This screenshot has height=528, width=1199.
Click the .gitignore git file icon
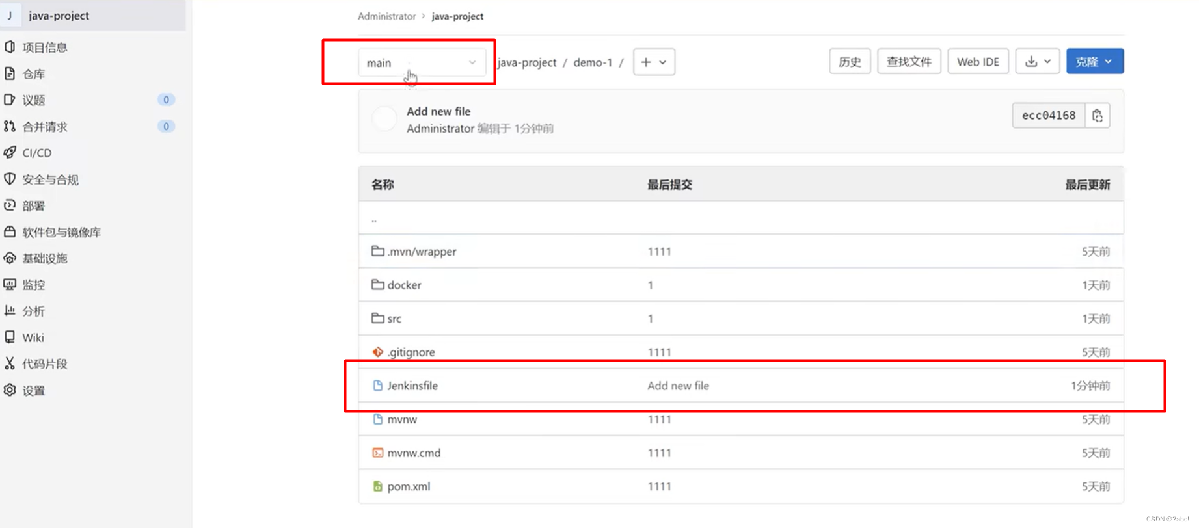coord(377,352)
